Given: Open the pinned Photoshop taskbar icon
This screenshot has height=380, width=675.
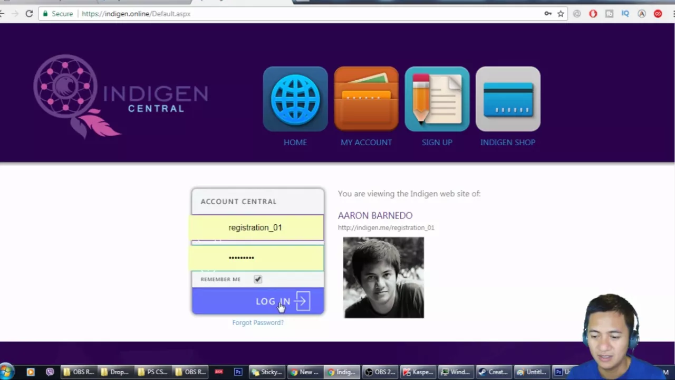Looking at the screenshot, I should point(238,372).
